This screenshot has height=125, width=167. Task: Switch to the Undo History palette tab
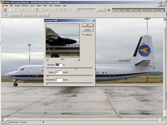click(x=147, y=10)
